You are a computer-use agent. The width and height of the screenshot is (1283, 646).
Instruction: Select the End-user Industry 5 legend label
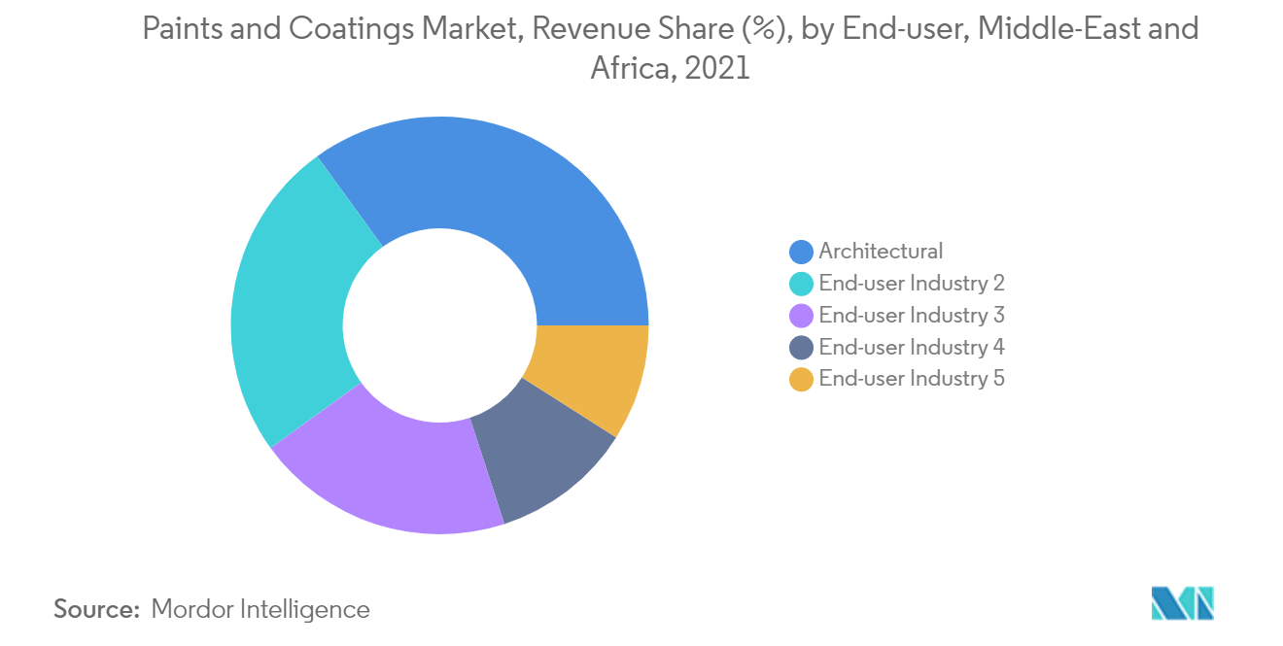tap(912, 379)
